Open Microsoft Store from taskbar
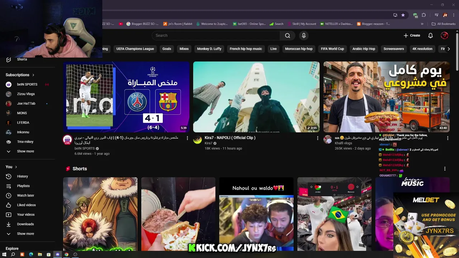The width and height of the screenshot is (459, 258). tap(48, 254)
